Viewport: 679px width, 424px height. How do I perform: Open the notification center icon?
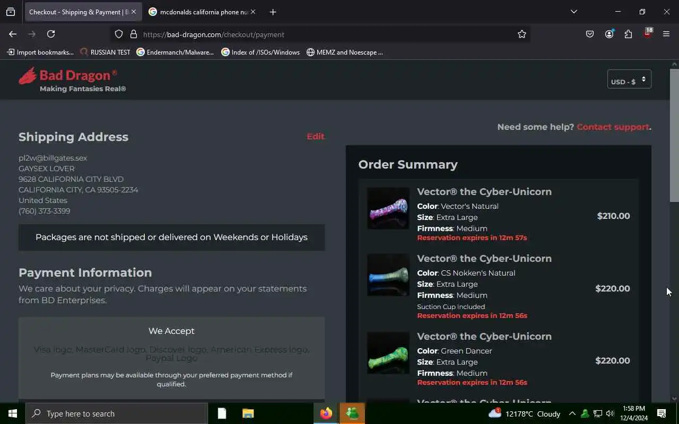[661, 413]
